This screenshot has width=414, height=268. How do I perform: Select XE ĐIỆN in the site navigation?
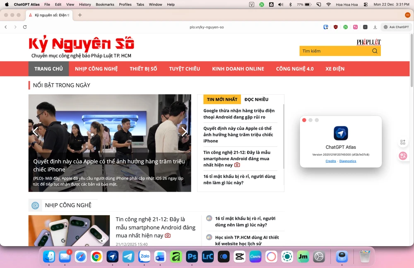[335, 69]
